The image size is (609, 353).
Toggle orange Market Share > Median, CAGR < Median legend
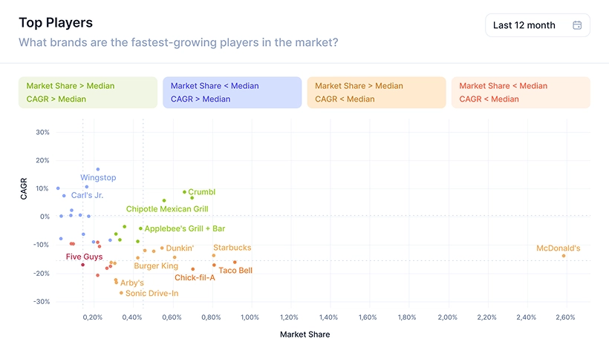[377, 93]
